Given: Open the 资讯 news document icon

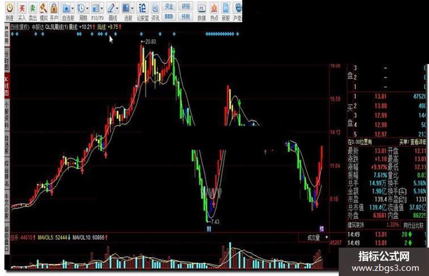Looking at the screenshot, I should [x=155, y=8].
